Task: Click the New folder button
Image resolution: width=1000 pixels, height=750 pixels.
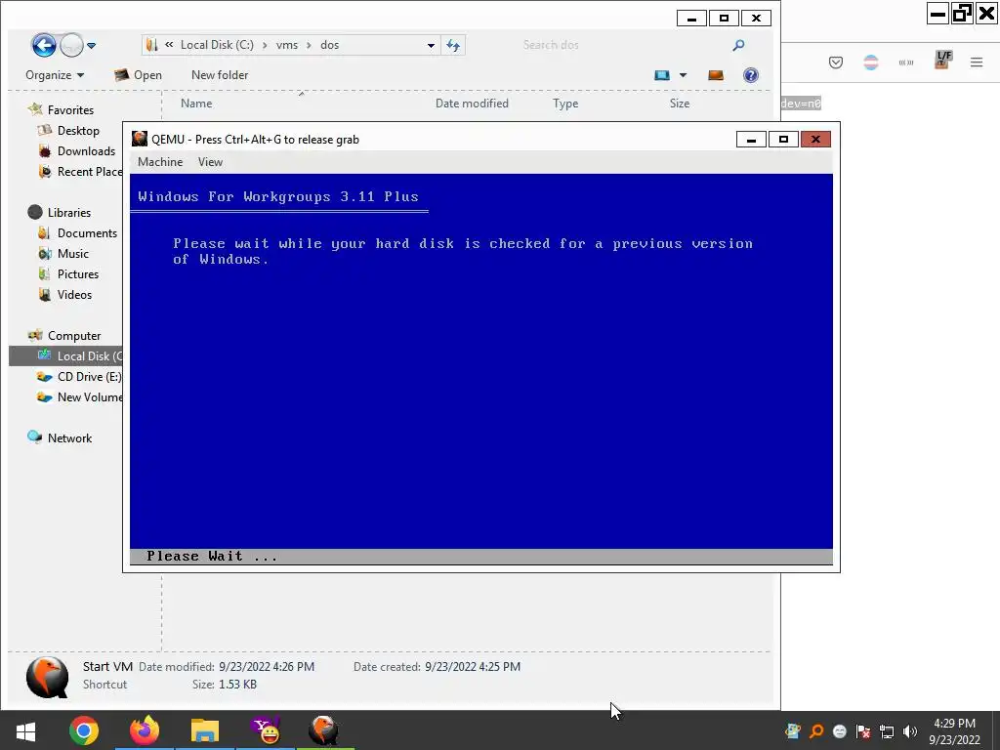Action: (x=220, y=75)
